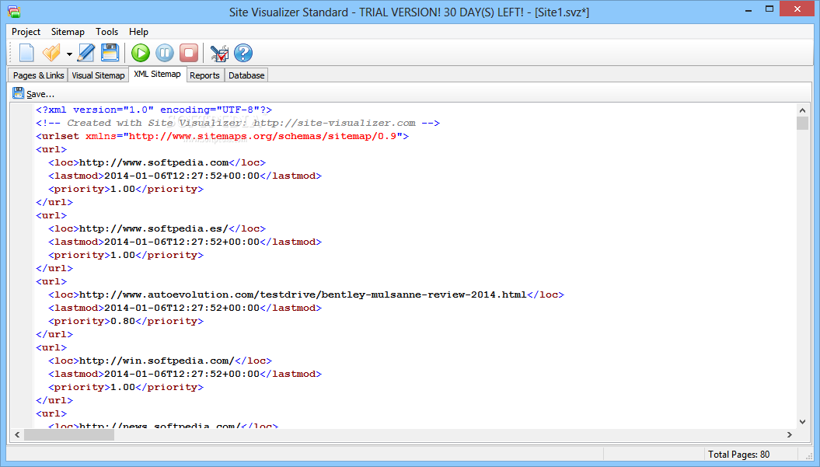Click the vertical scrollbar thumb
The image size is (820, 467).
[x=802, y=123]
